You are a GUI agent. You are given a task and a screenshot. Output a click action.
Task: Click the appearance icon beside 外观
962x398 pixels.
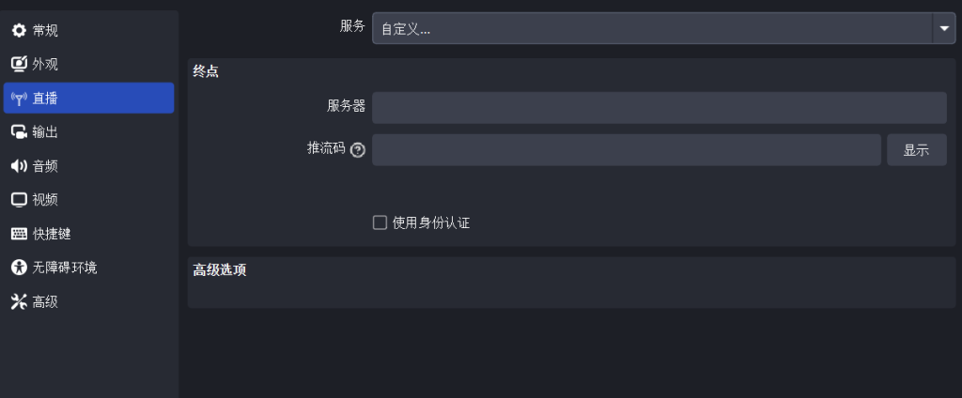pyautogui.click(x=20, y=64)
